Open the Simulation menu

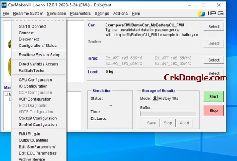click(x=56, y=14)
